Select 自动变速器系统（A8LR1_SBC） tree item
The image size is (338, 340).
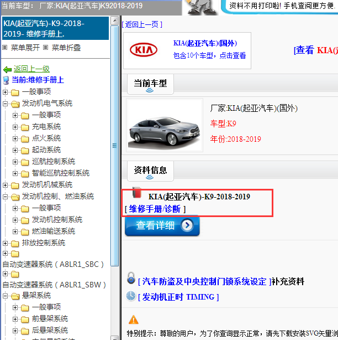(53, 264)
